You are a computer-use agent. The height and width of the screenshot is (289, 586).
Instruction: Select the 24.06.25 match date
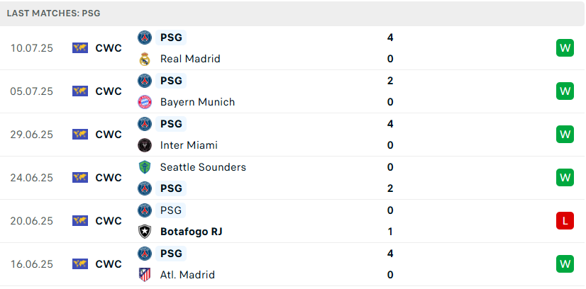(32, 178)
